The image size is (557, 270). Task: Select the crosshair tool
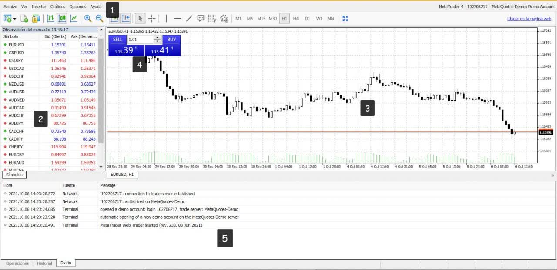(151, 18)
